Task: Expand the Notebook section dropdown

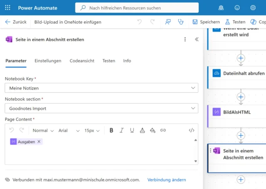Action: 193,108
